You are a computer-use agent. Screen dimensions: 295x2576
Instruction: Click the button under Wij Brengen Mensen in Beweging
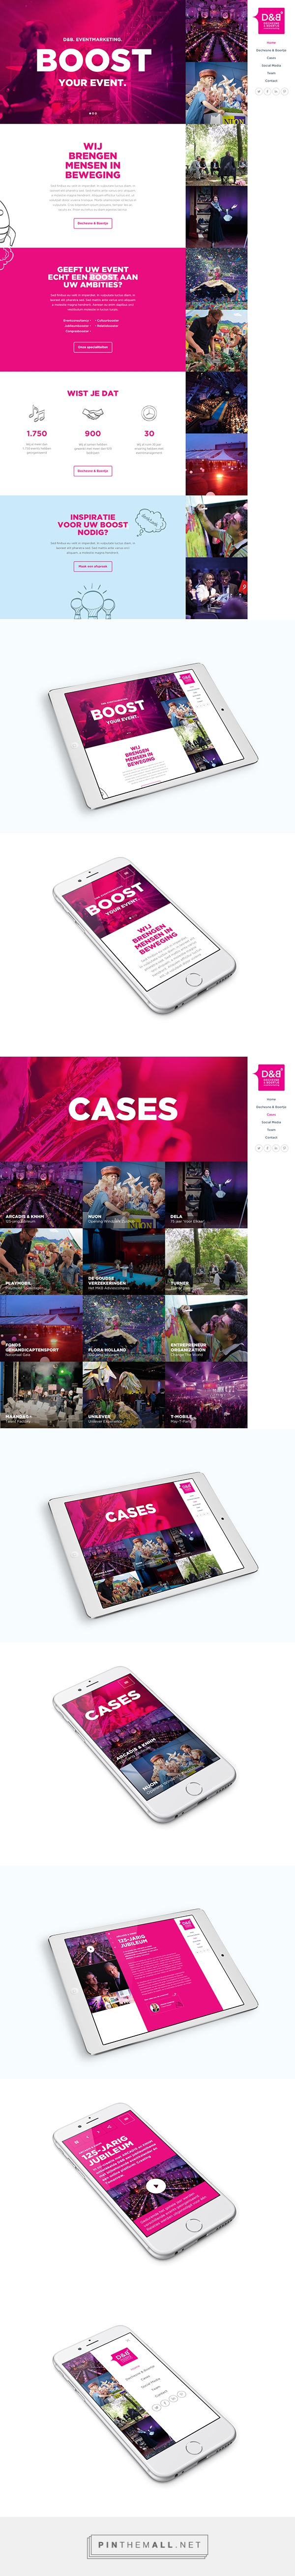[92, 223]
